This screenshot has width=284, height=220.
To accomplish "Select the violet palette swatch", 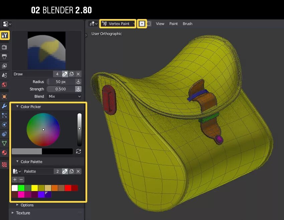I will 41,195.
